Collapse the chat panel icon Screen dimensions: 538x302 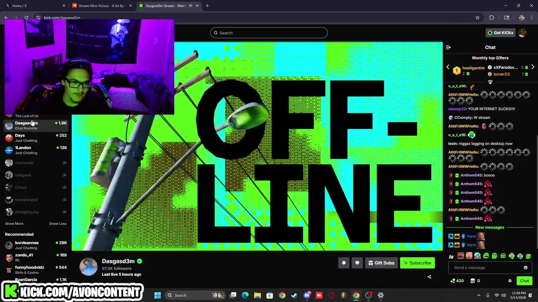(448, 47)
